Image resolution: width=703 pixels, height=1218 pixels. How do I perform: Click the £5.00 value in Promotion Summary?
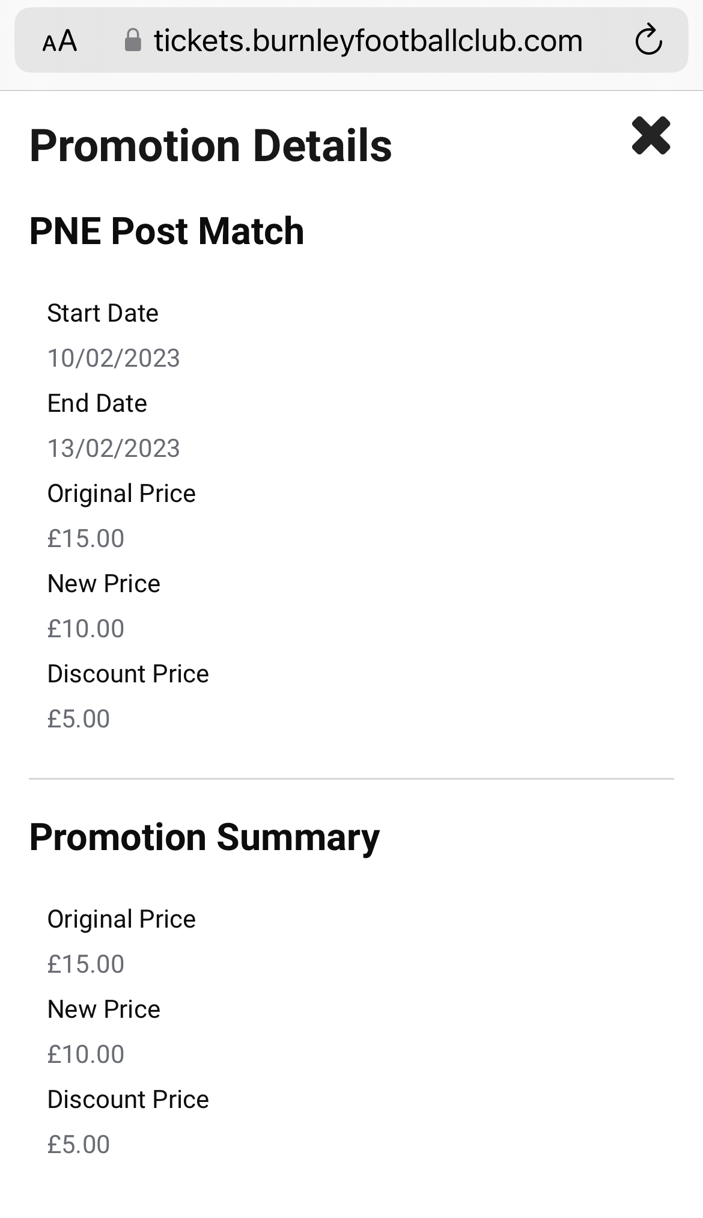pyautogui.click(x=78, y=1145)
